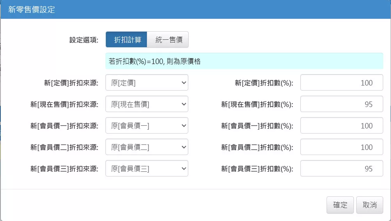391x221 pixels.
Task: Click the 新[會員價三]折扣數(%) label text
Action: coord(257,169)
